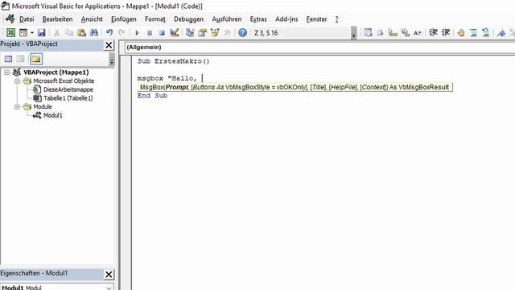515x290 pixels.
Task: Click the Copy icon in the toolbar
Action: pyautogui.click(x=69, y=32)
